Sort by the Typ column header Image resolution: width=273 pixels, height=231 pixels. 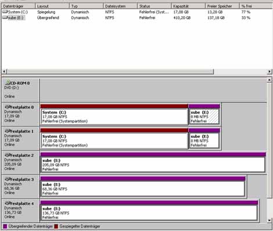coord(87,6)
